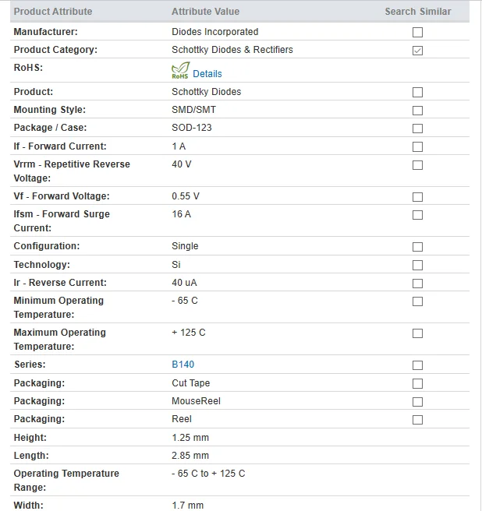Tick the Series B140 checkbox
The width and height of the screenshot is (482, 511).
click(417, 365)
